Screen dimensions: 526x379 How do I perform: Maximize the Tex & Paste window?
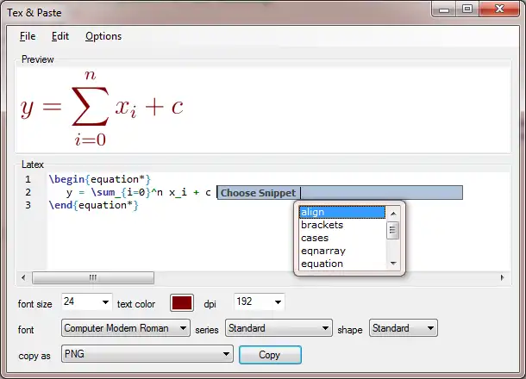467,9
